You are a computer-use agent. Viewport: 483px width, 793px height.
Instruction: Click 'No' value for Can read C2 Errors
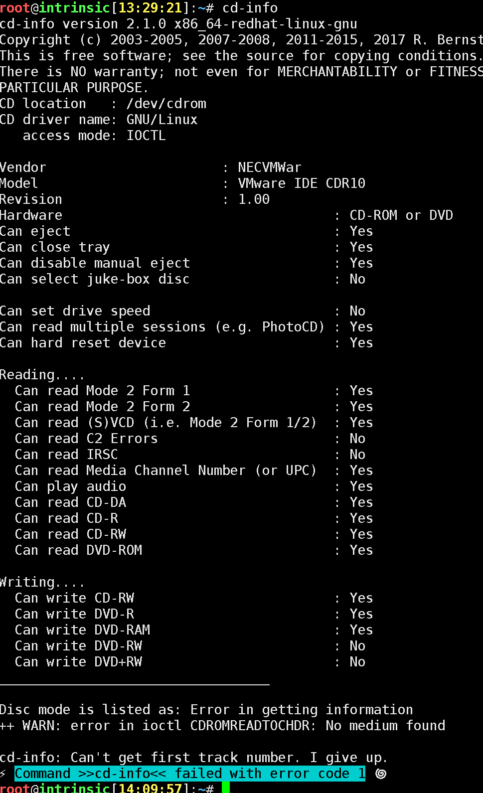click(x=357, y=439)
